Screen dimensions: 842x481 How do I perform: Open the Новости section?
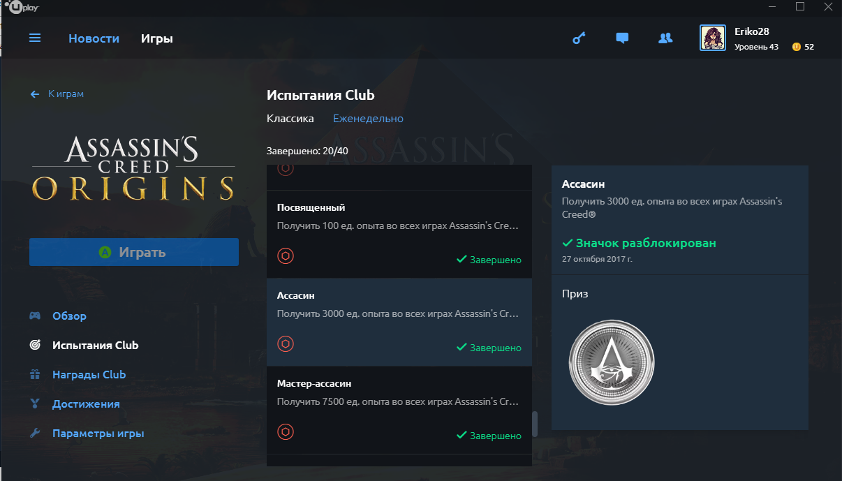(x=94, y=38)
